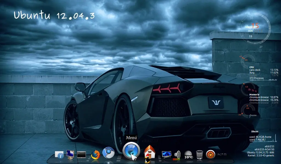Image resolution: width=281 pixels, height=164 pixels.
Task: Click the CPU heading in Conky
Action: [251, 67]
